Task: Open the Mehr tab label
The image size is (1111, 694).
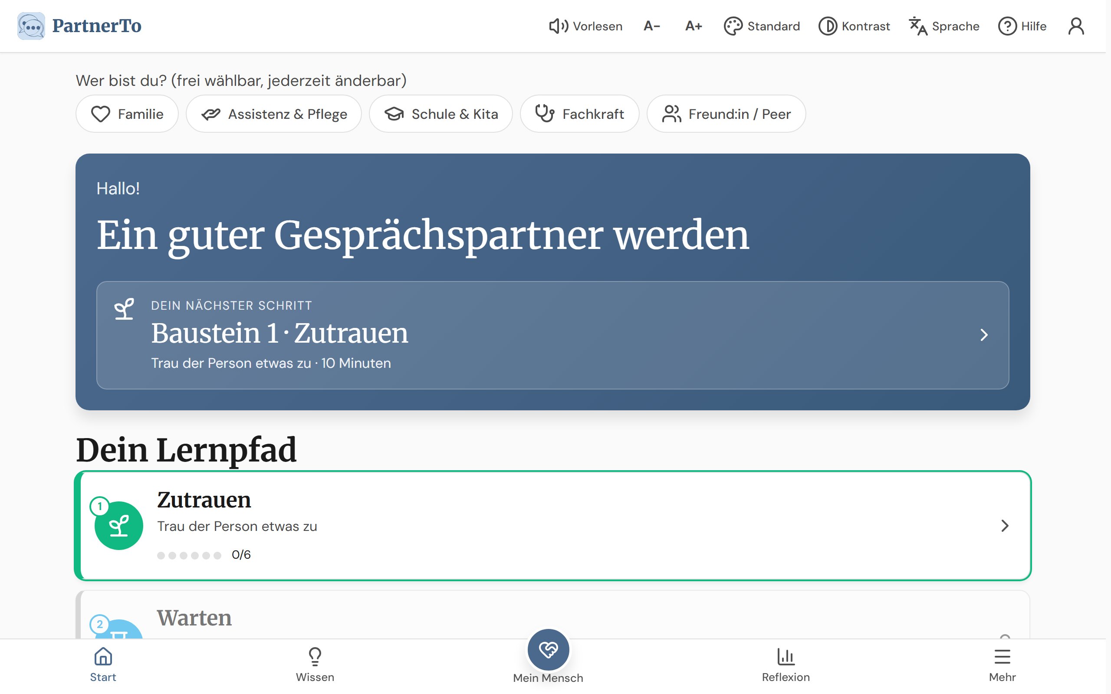Action: pos(1002,677)
